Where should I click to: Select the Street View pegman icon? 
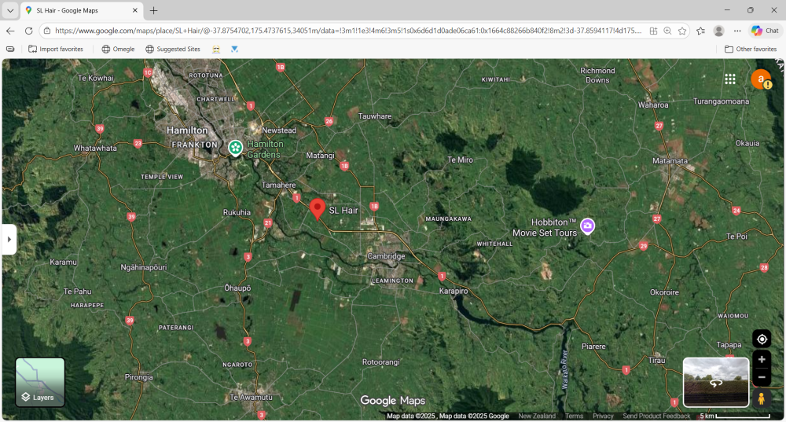[761, 399]
